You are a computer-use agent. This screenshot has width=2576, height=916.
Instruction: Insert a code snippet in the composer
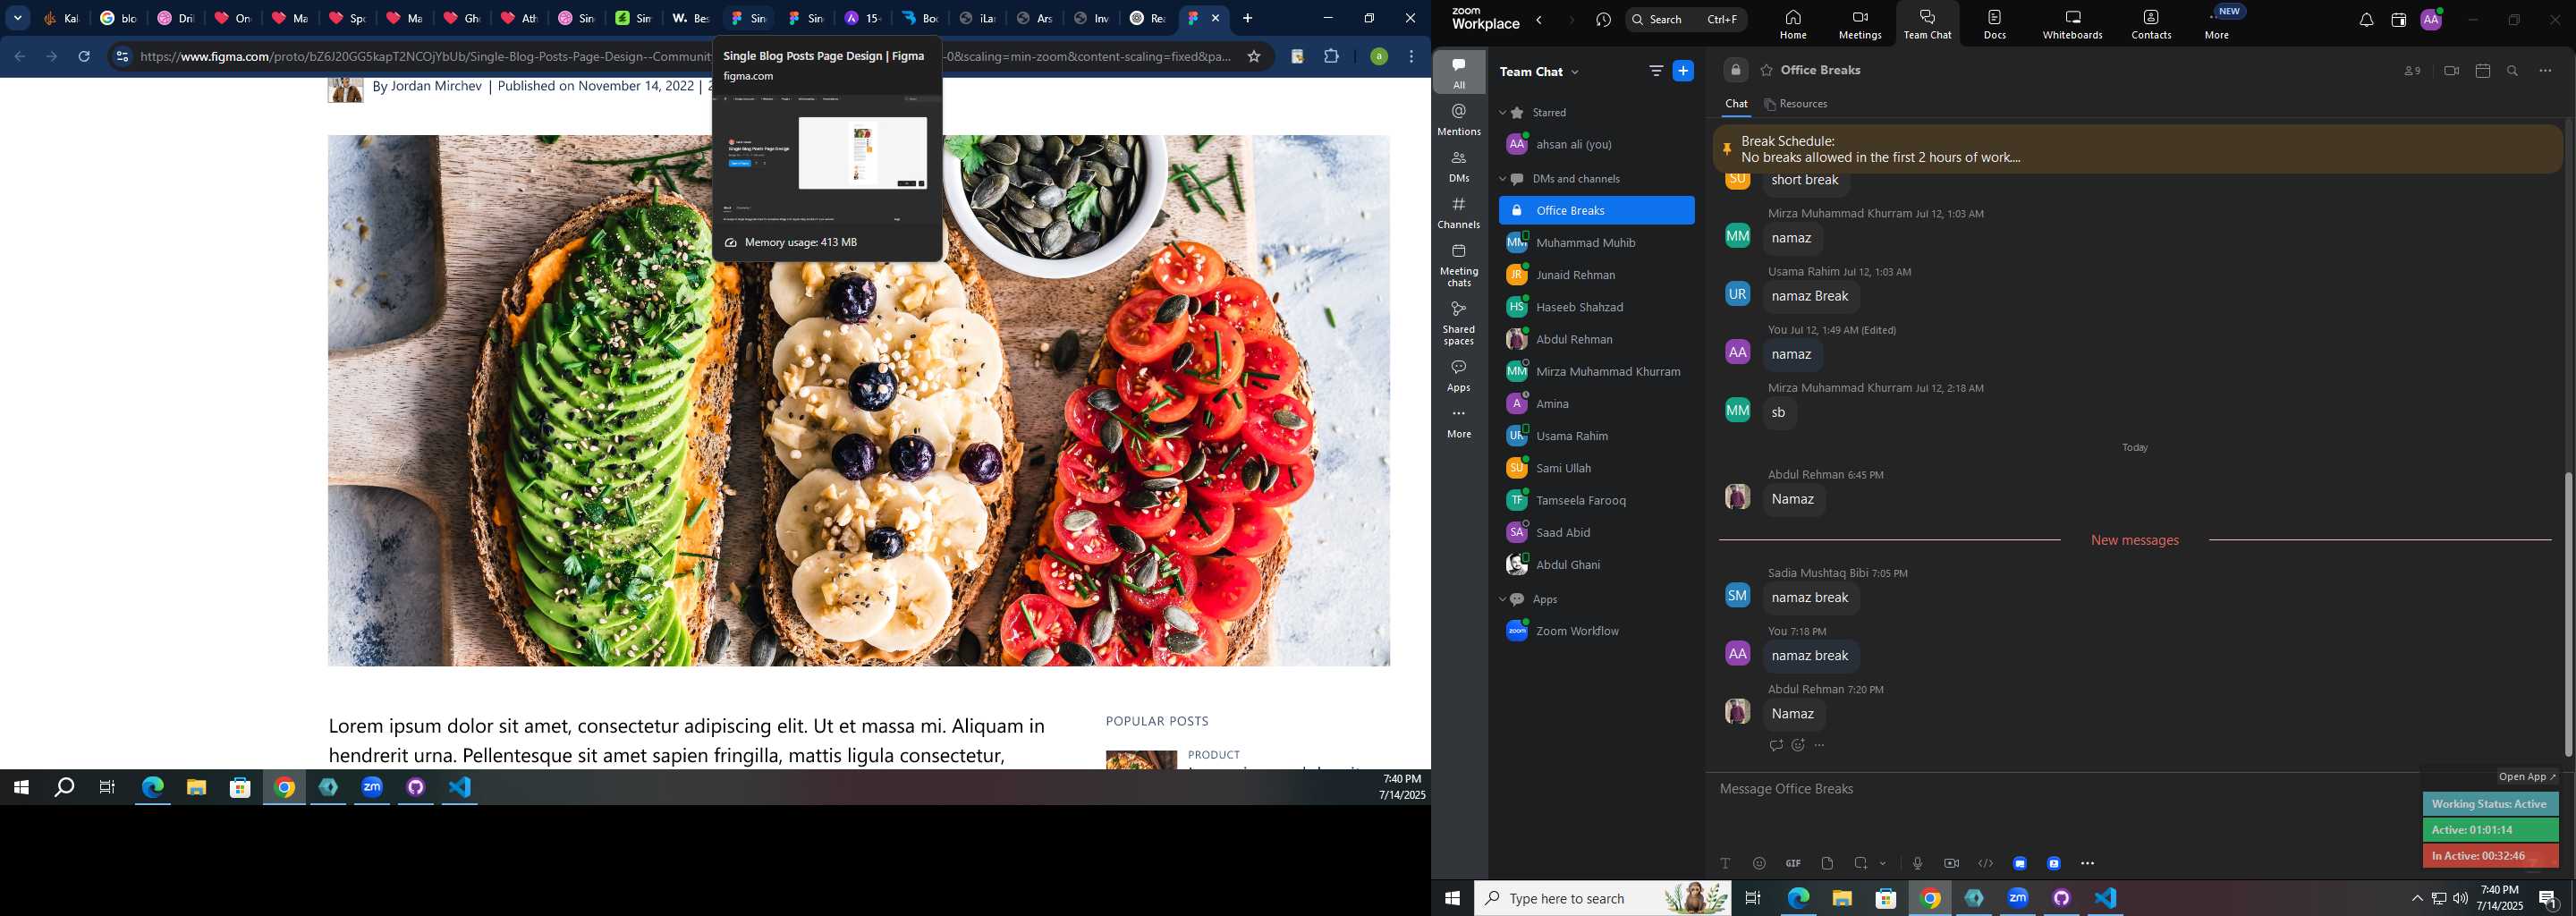point(1985,863)
